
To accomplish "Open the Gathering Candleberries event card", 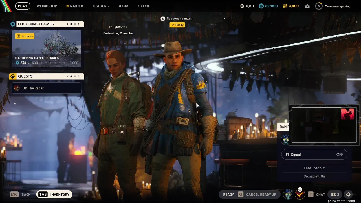I will (x=47, y=49).
